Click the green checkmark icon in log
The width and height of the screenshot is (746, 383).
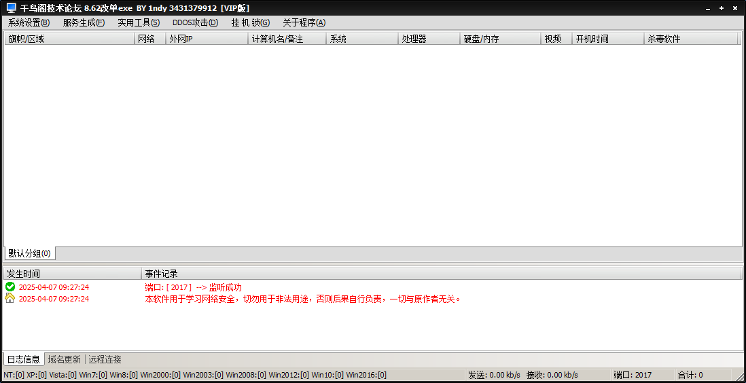(10, 287)
